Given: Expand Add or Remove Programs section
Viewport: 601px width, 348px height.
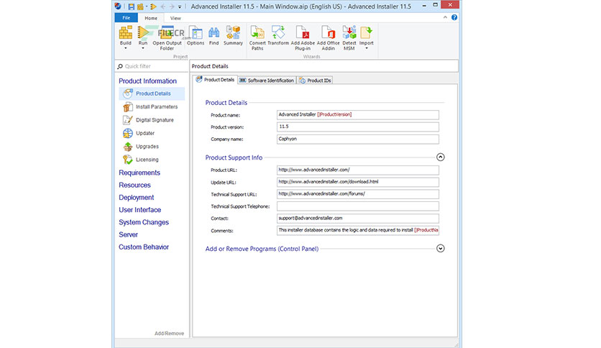Looking at the screenshot, I should point(441,248).
